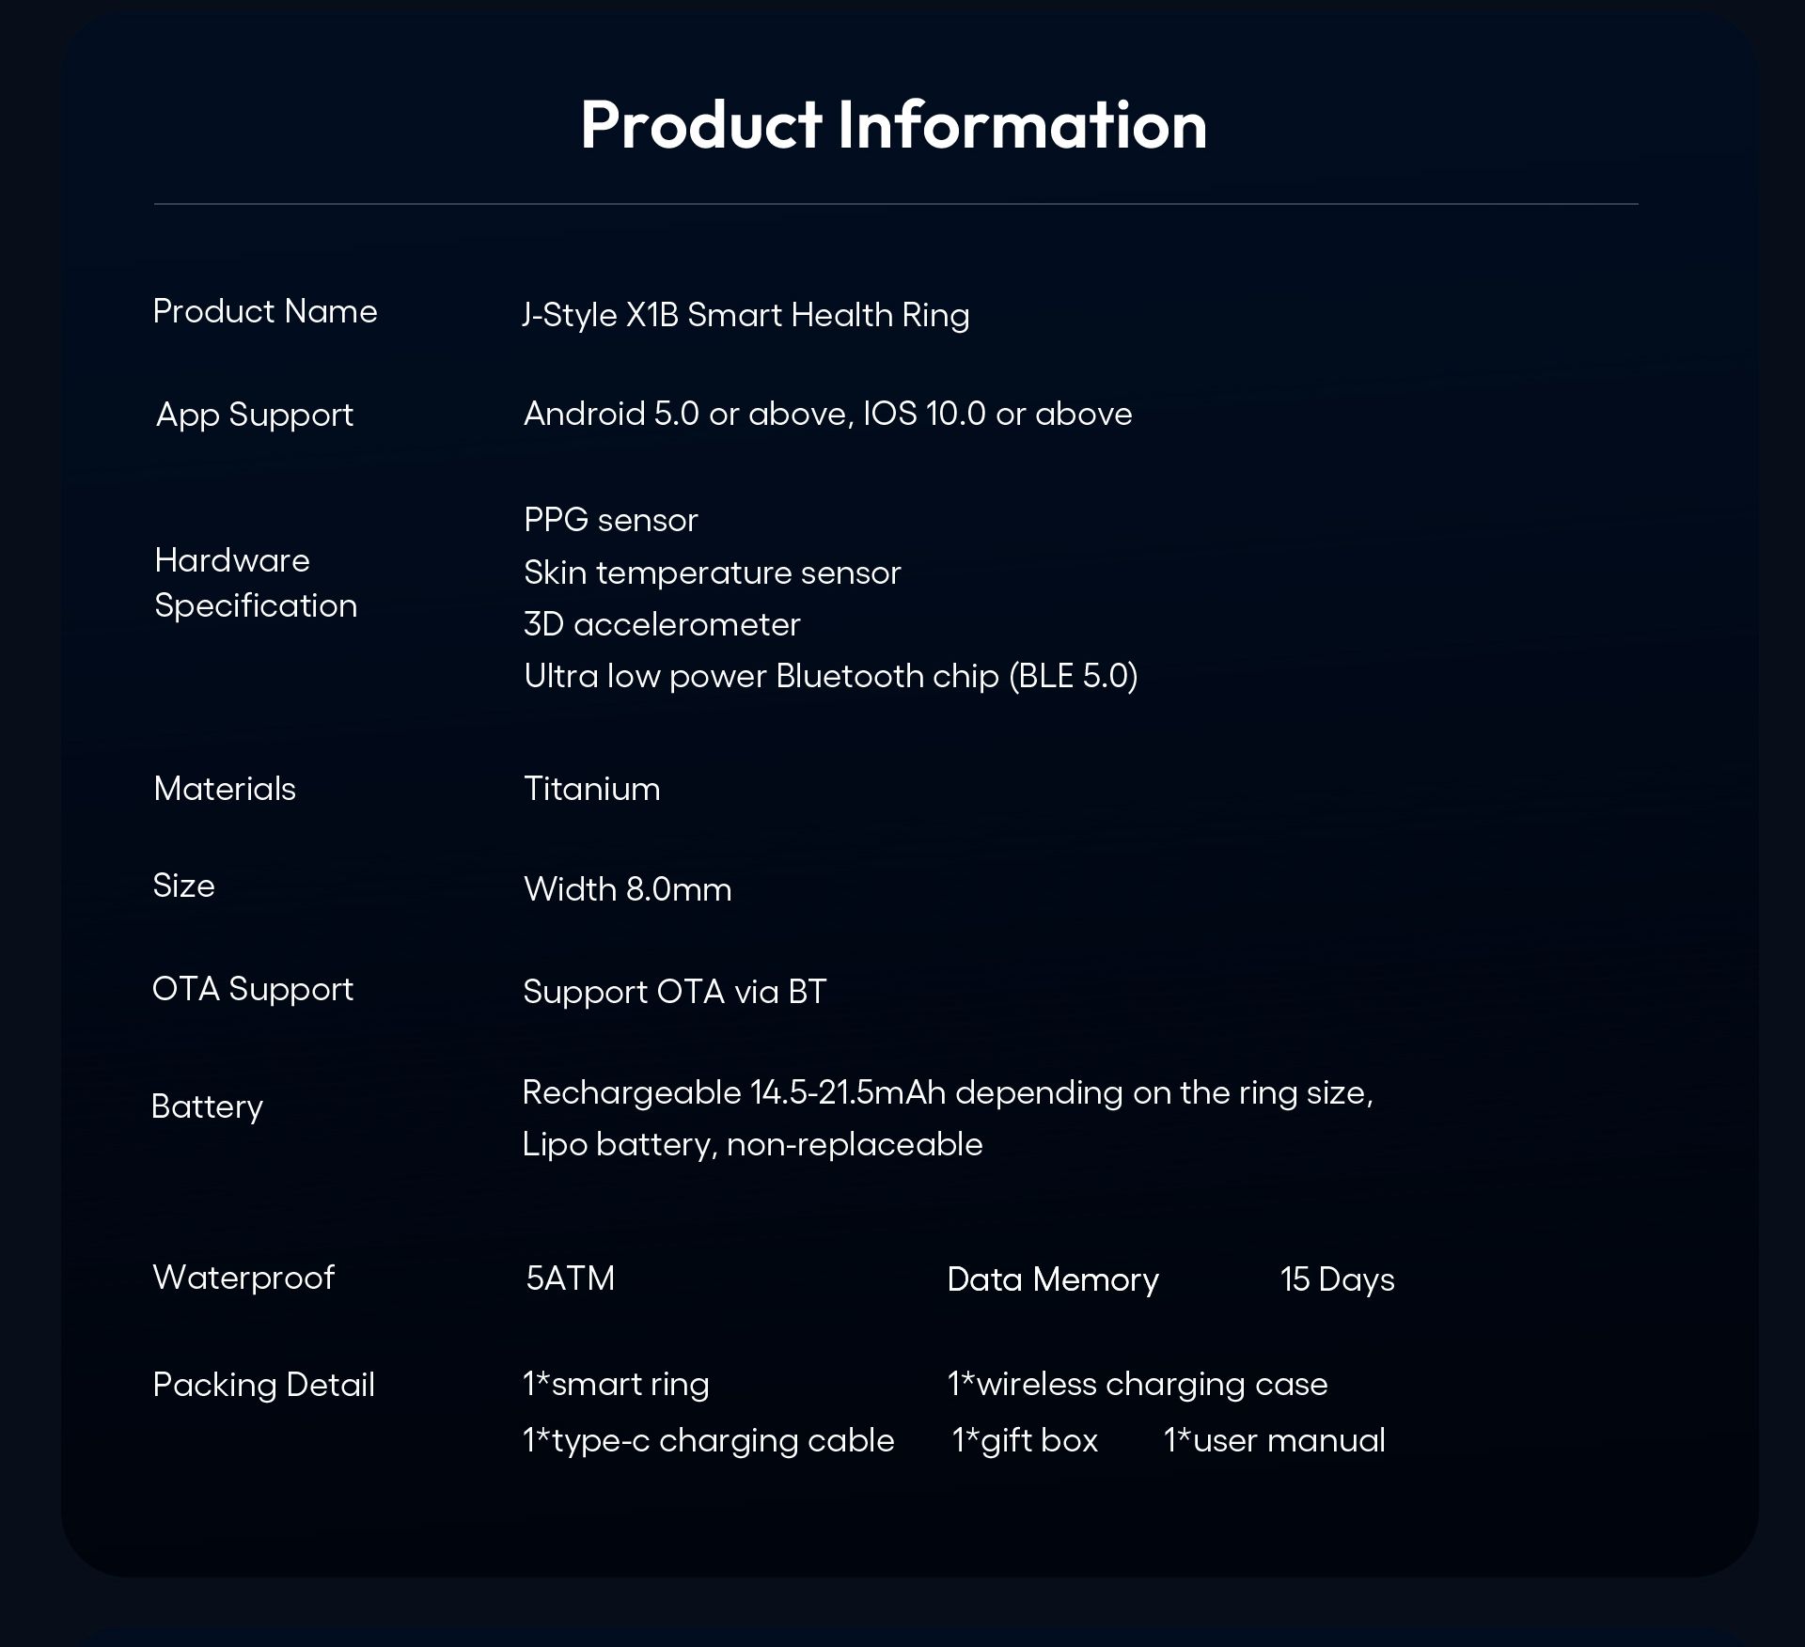Click the 1*gift box item
Screen dimensions: 1805x1647
pyautogui.click(x=1025, y=1440)
